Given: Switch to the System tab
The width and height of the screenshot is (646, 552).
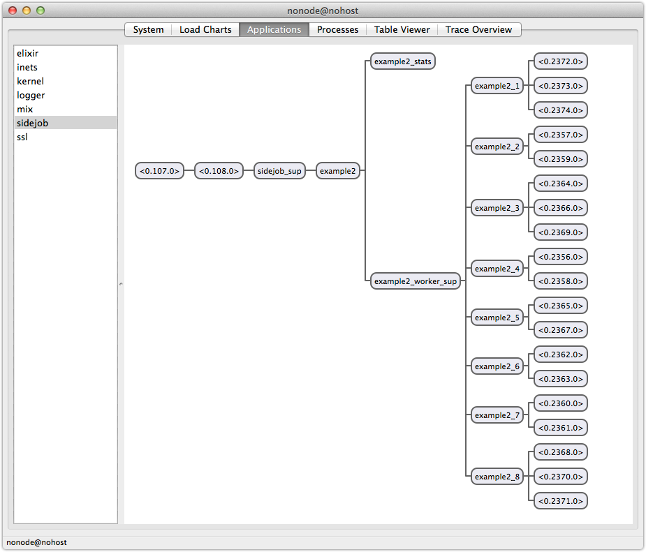Looking at the screenshot, I should coord(148,29).
